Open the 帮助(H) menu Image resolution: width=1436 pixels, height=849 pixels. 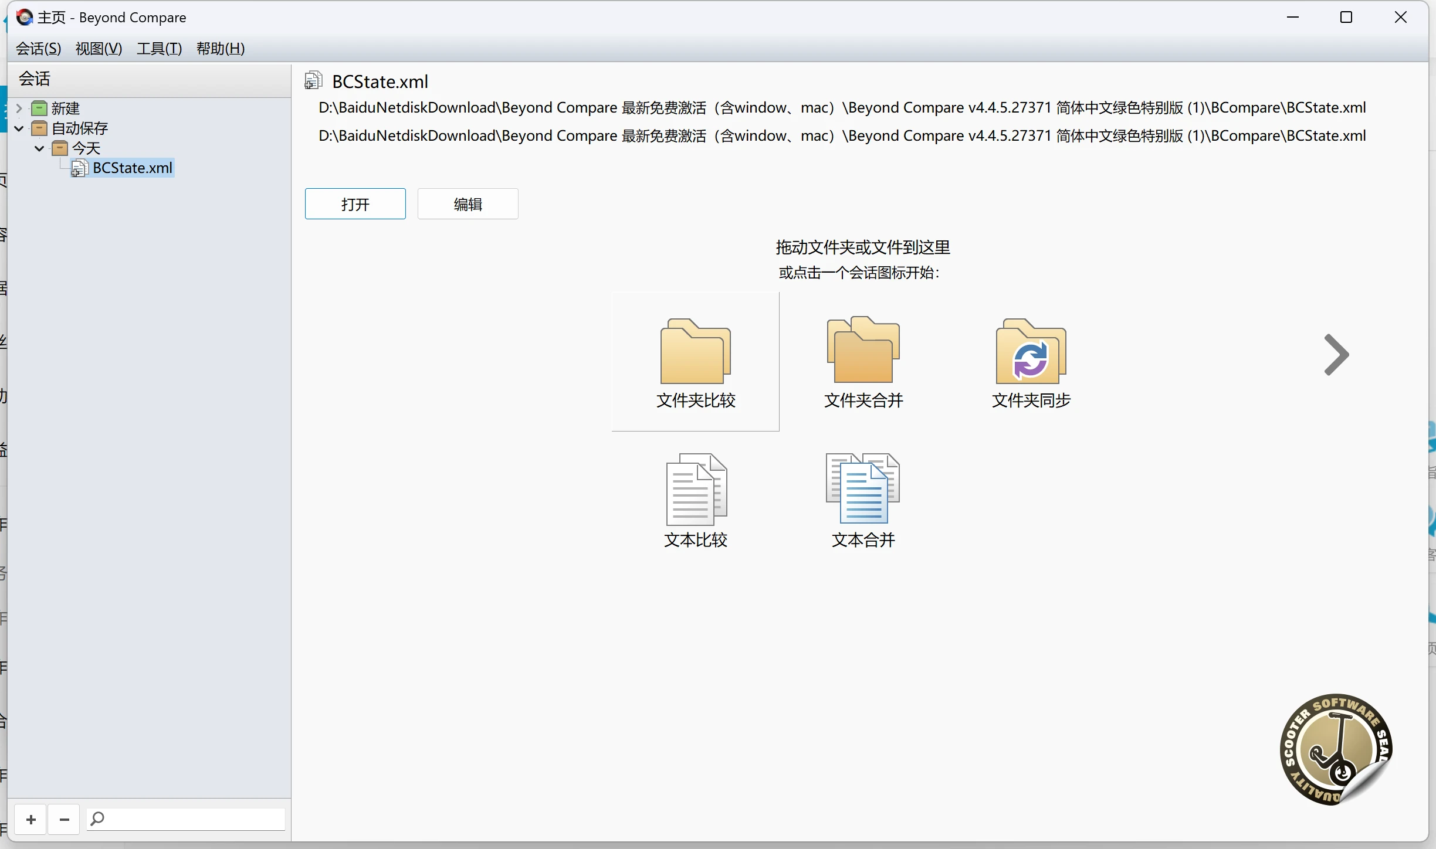(220, 49)
